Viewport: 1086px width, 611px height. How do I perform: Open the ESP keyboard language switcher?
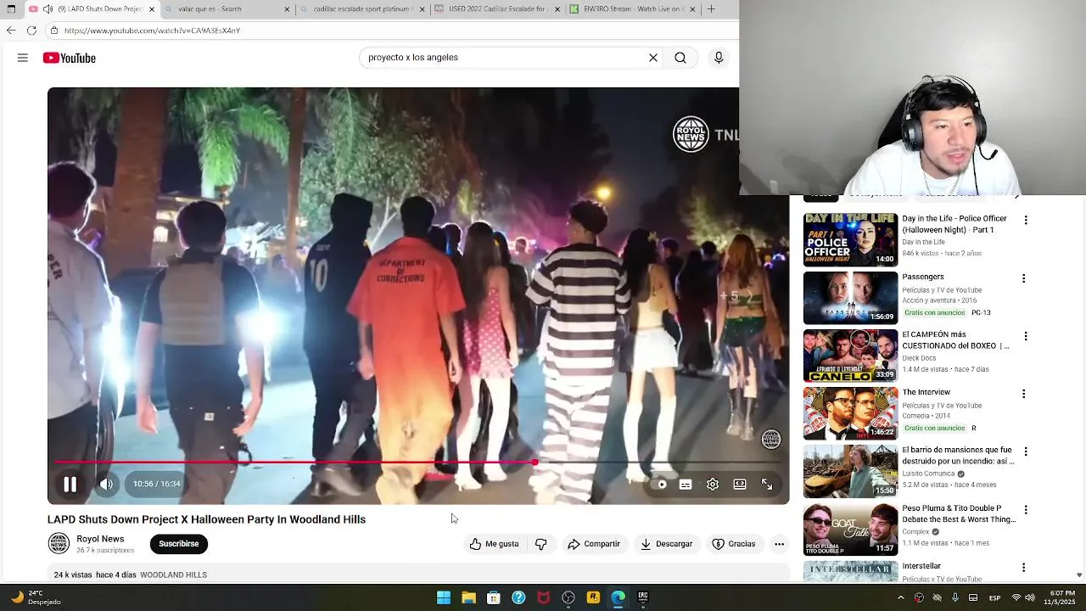tap(995, 597)
